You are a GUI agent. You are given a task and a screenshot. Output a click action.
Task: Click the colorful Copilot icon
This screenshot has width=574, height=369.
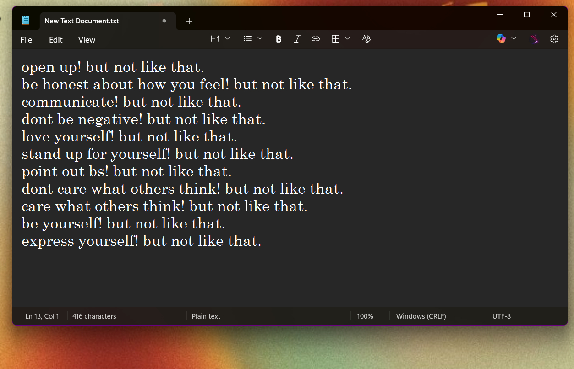point(501,39)
